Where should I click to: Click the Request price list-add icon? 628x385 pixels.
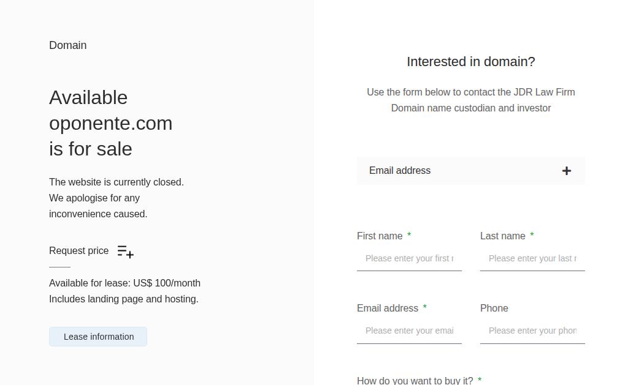tap(125, 252)
